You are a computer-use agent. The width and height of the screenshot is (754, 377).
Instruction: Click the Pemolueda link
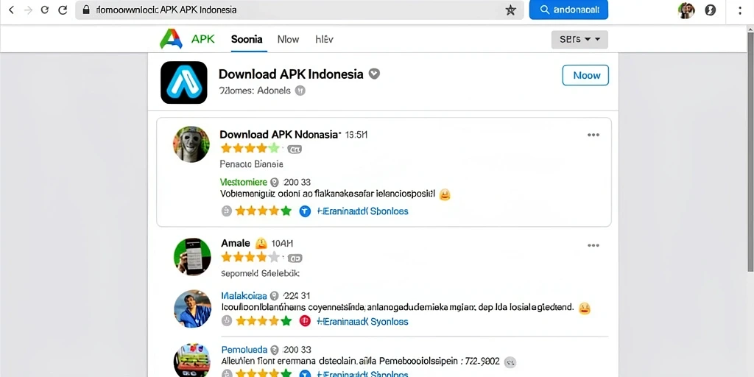pos(244,350)
